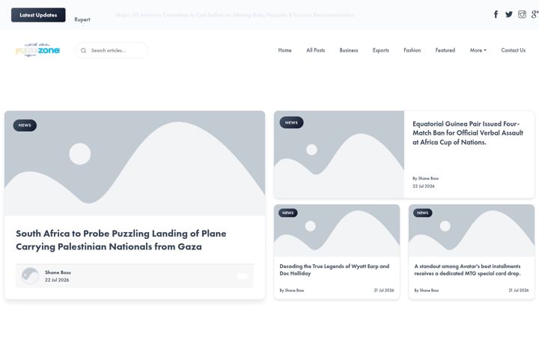Screen dimensions: 539x337
Task: Open All Posts menu item
Action: click(316, 50)
